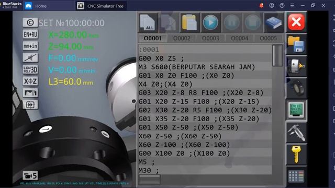Open program tab O0002

[x=182, y=38]
